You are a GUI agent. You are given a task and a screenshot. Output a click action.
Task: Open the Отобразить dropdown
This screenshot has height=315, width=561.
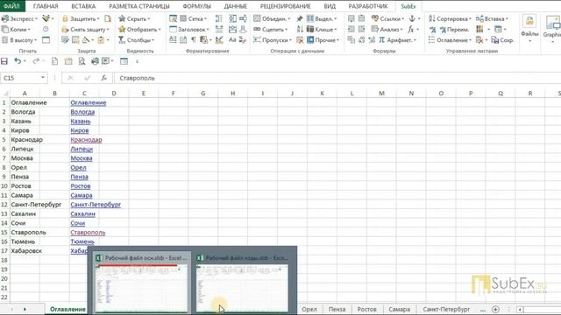click(x=140, y=29)
